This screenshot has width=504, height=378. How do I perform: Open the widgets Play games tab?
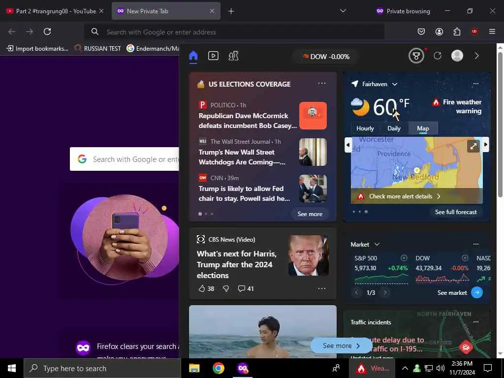click(x=233, y=56)
